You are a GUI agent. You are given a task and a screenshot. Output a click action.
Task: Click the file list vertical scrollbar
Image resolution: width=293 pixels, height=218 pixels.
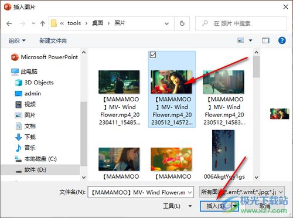click(256, 115)
